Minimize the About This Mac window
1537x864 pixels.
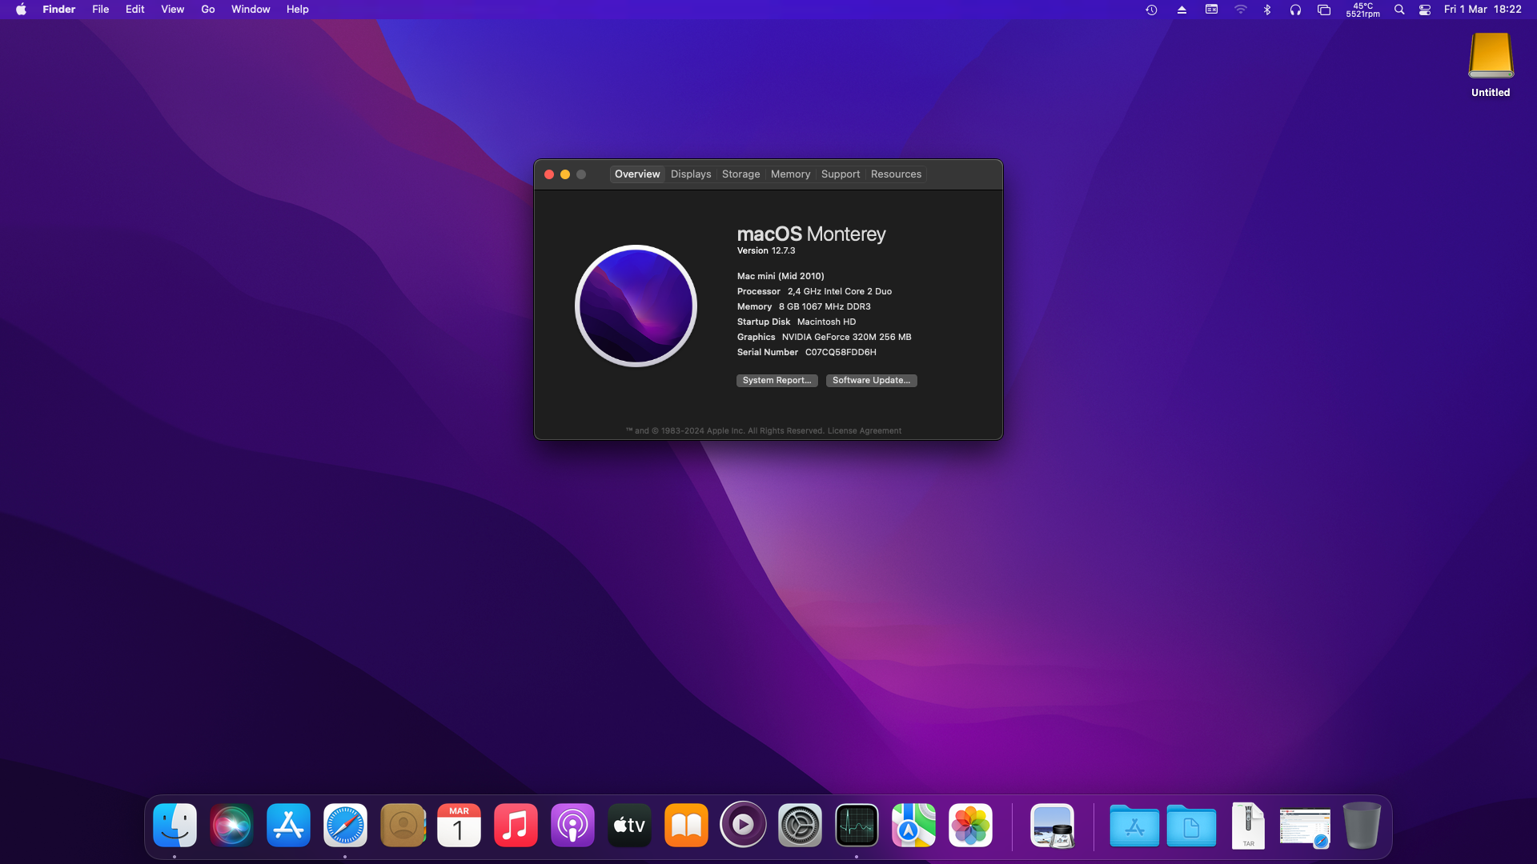(x=565, y=174)
